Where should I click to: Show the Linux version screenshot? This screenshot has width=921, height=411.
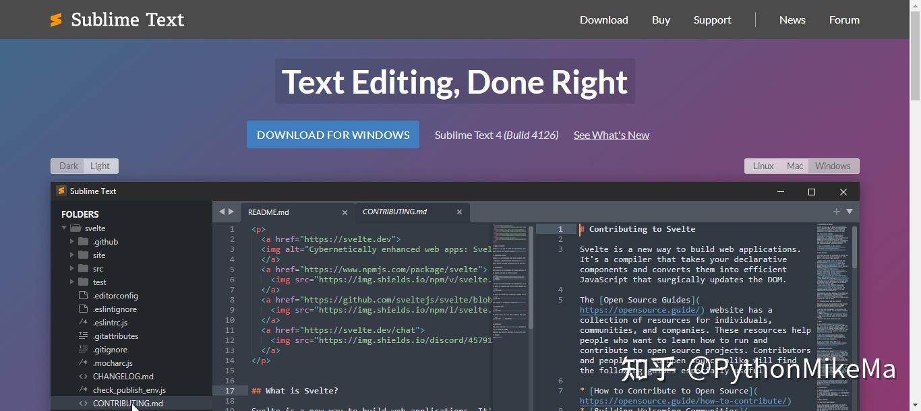point(763,166)
